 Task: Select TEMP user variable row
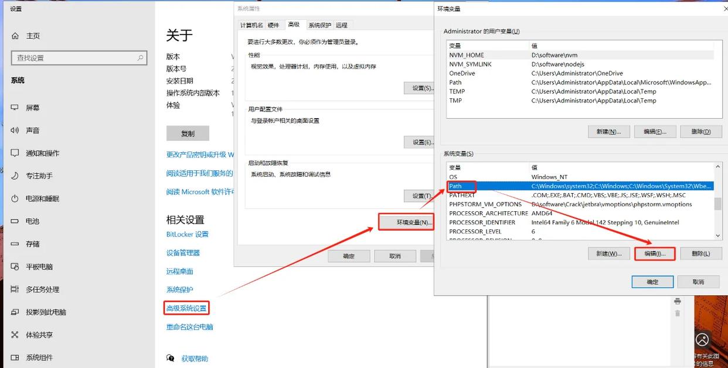[580, 91]
